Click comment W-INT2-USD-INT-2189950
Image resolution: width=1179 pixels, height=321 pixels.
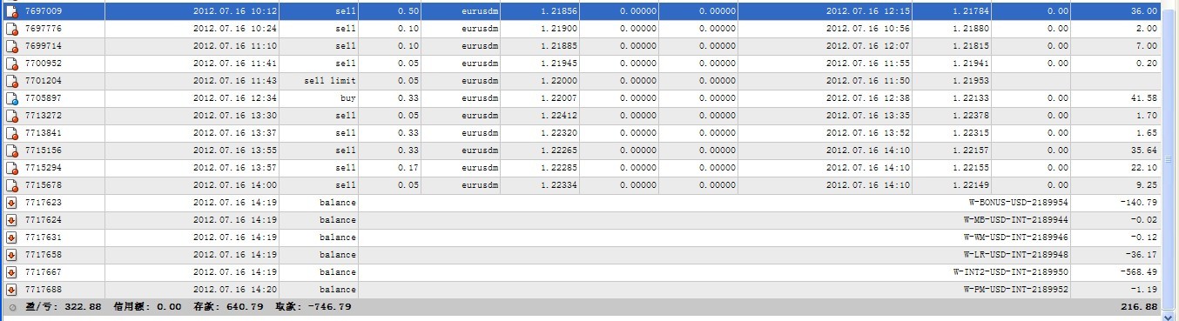coord(1012,272)
